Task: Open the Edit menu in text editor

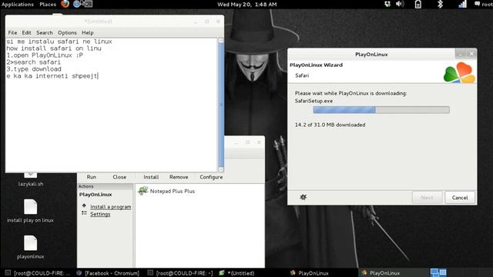Action: 26,32
